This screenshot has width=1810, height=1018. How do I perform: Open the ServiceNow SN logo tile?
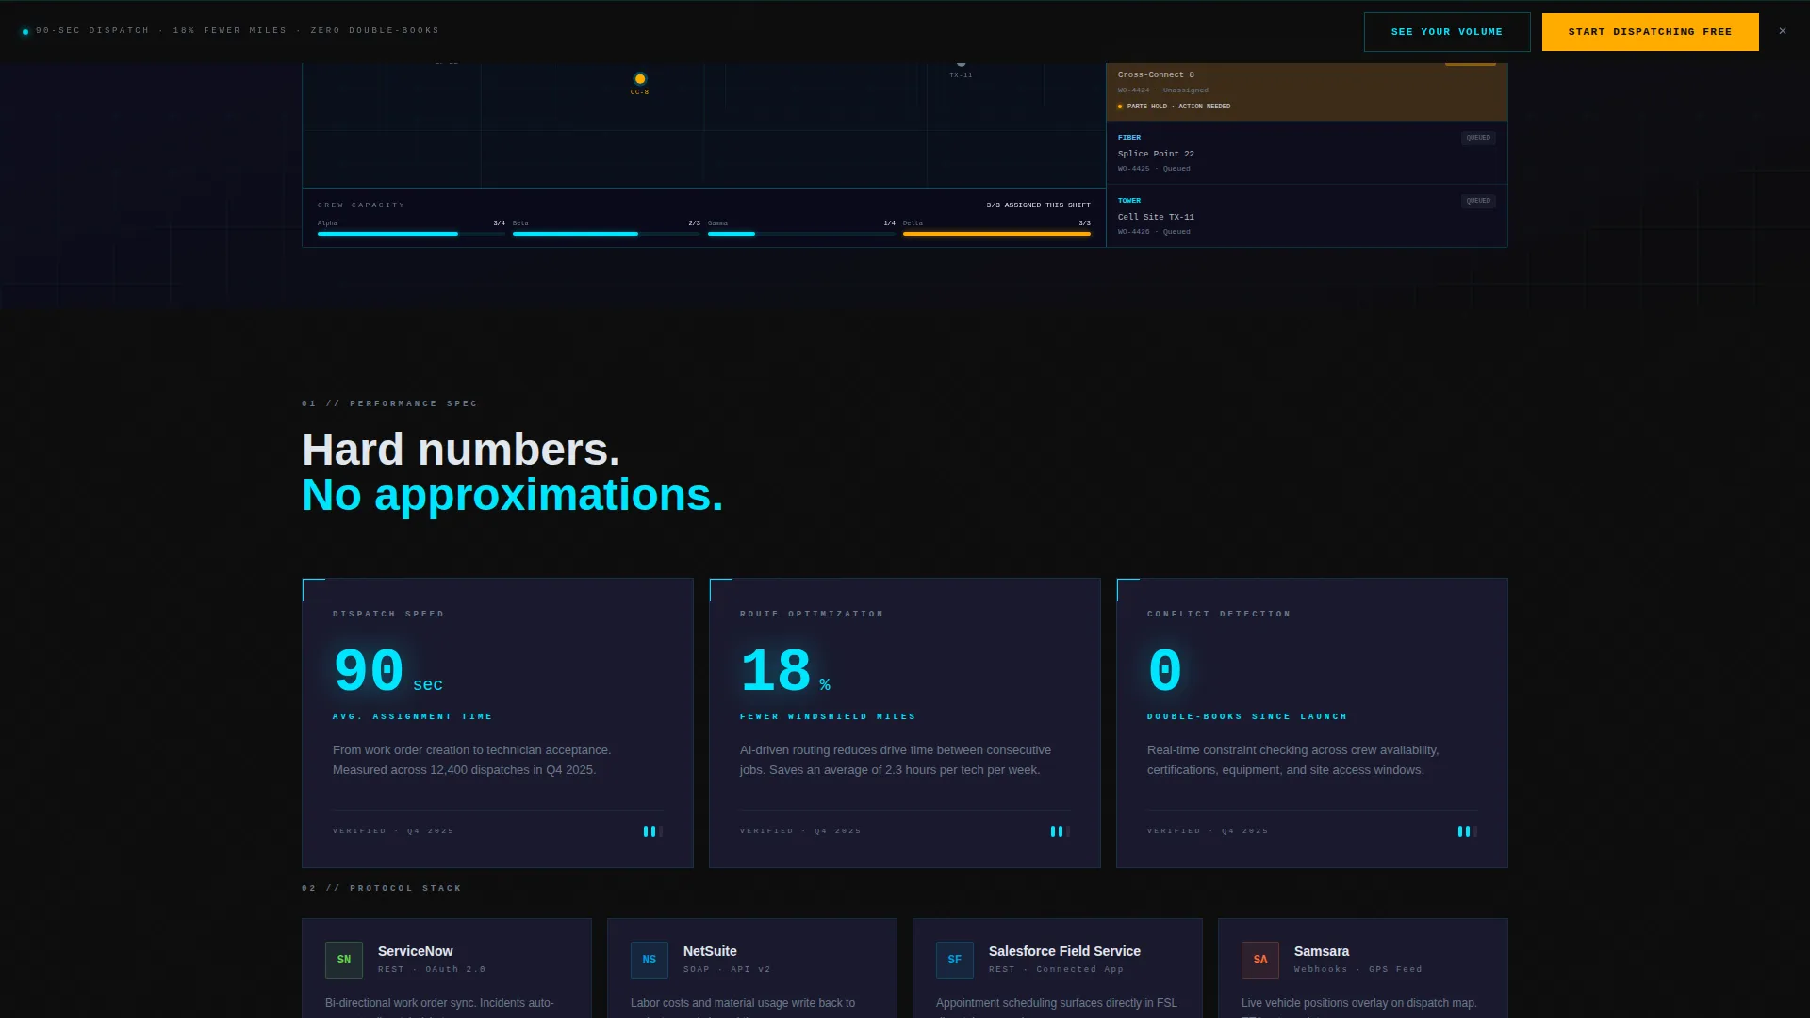pyautogui.click(x=344, y=960)
